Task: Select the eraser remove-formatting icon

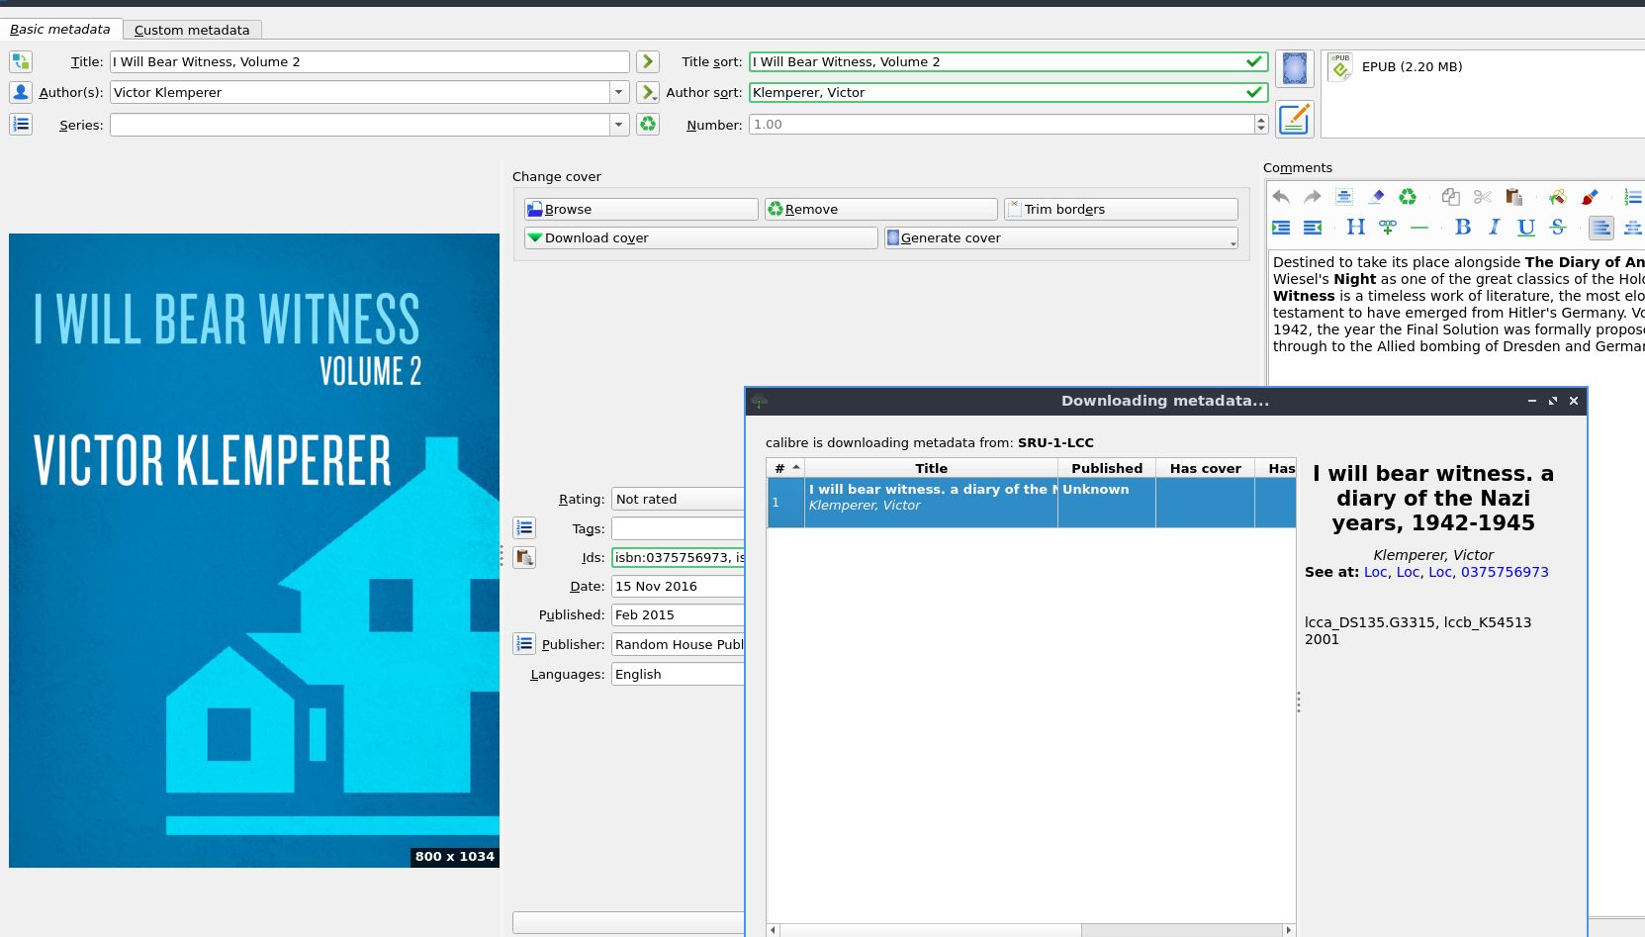Action: pyautogui.click(x=1376, y=197)
